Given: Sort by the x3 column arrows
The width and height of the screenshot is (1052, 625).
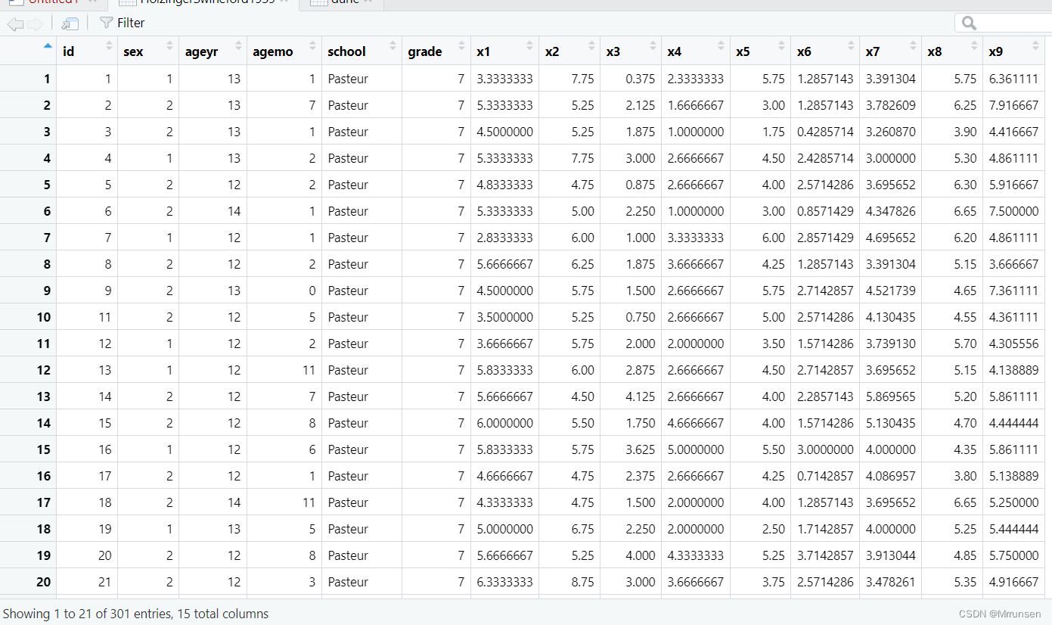Looking at the screenshot, I should click(x=653, y=46).
